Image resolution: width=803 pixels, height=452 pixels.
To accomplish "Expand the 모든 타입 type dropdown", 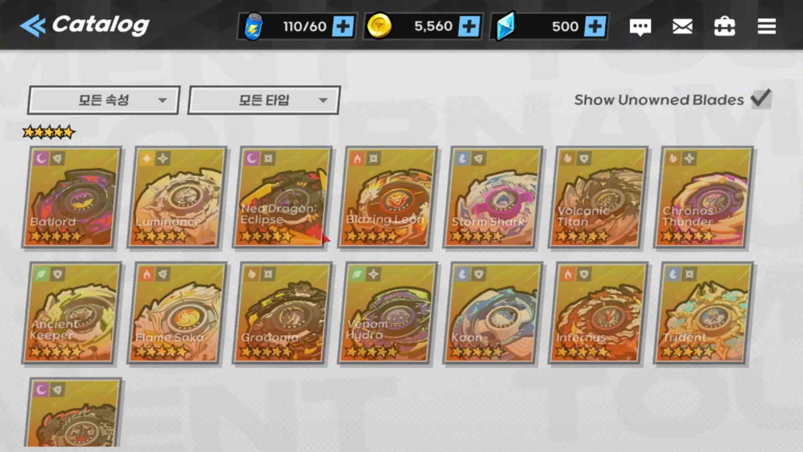I will click(264, 100).
